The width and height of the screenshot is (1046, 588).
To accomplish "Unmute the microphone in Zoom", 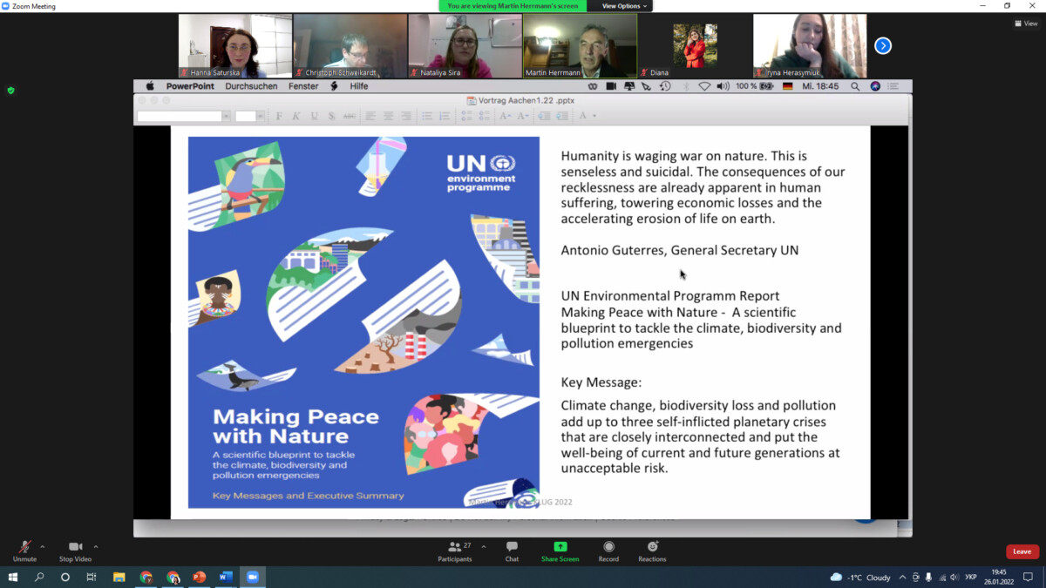I will pyautogui.click(x=24, y=548).
